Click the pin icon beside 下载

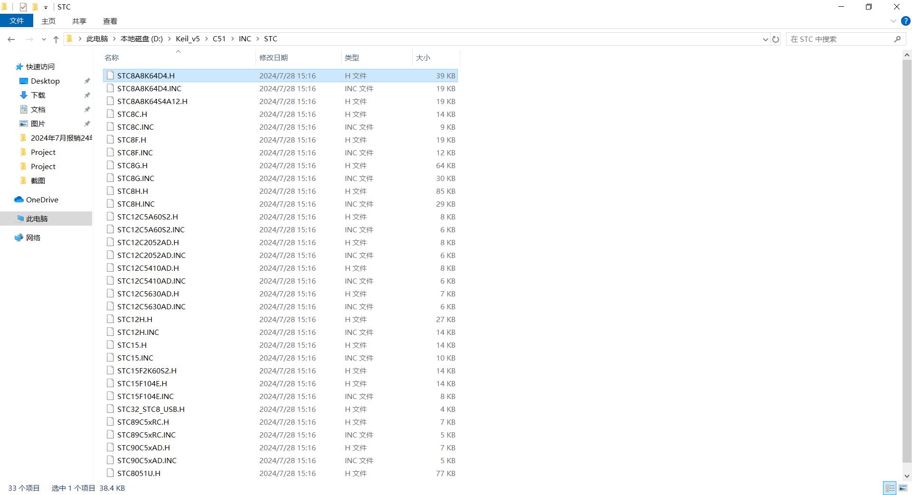click(87, 95)
